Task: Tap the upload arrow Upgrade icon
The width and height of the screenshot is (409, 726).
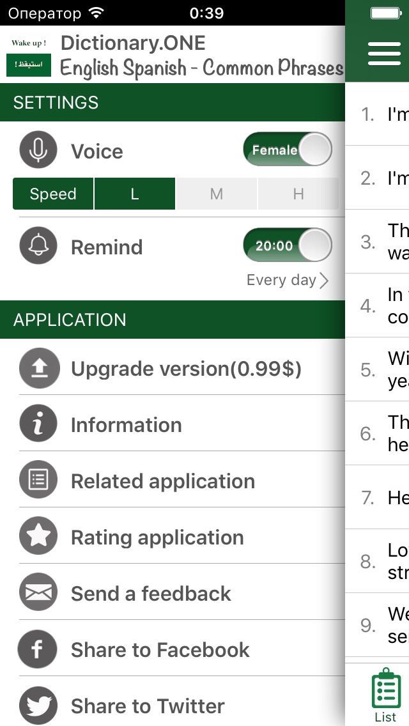Action: [x=40, y=368]
